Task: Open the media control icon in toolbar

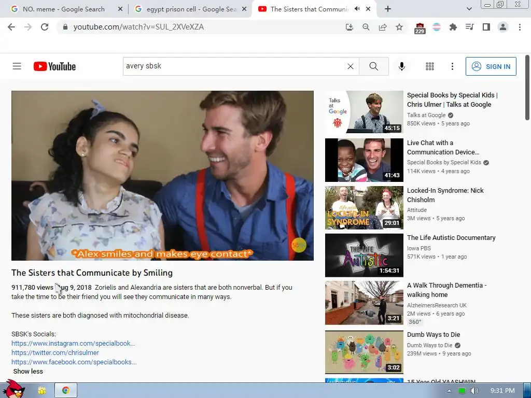Action: 469,27
